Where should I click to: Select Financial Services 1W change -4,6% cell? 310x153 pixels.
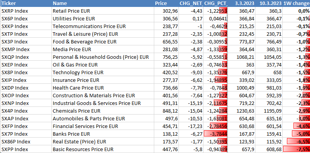[297, 126]
